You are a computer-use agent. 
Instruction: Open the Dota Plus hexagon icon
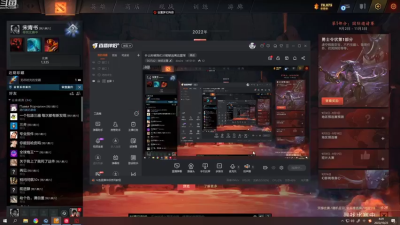pyautogui.click(x=378, y=6)
